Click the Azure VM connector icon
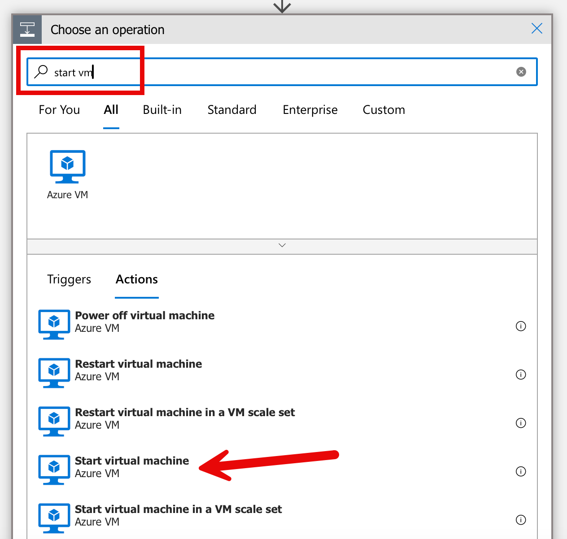 [67, 167]
